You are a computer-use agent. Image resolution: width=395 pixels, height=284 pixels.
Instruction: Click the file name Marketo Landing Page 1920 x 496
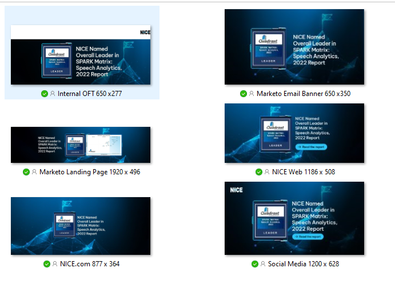(90, 172)
